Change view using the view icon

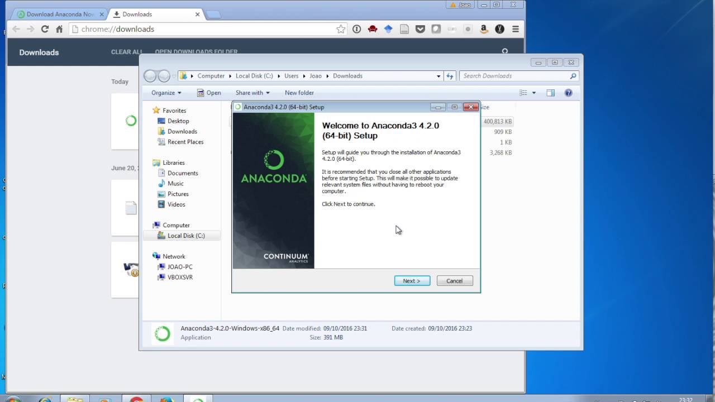tap(523, 93)
